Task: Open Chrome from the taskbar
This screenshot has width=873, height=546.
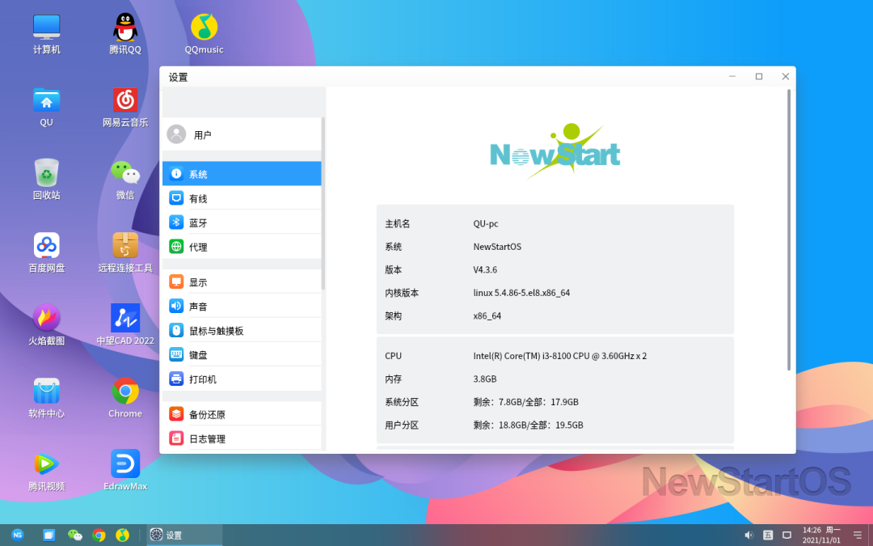Action: point(99,535)
